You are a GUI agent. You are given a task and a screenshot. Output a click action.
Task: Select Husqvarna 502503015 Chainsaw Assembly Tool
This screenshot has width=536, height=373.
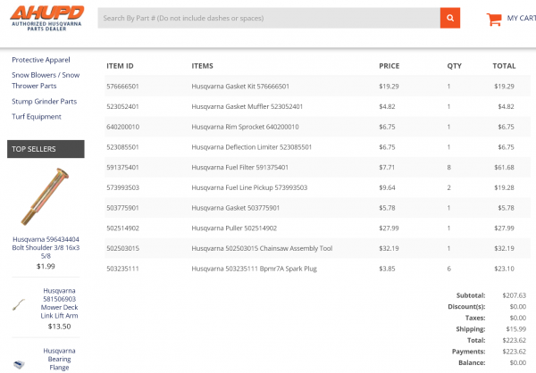click(x=262, y=248)
